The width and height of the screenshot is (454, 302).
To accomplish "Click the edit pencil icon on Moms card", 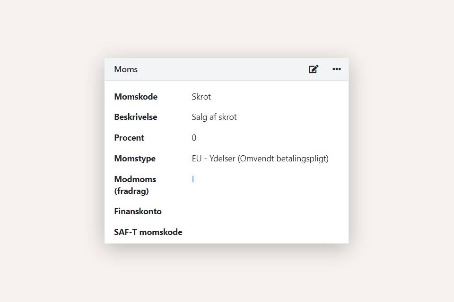I will click(314, 69).
